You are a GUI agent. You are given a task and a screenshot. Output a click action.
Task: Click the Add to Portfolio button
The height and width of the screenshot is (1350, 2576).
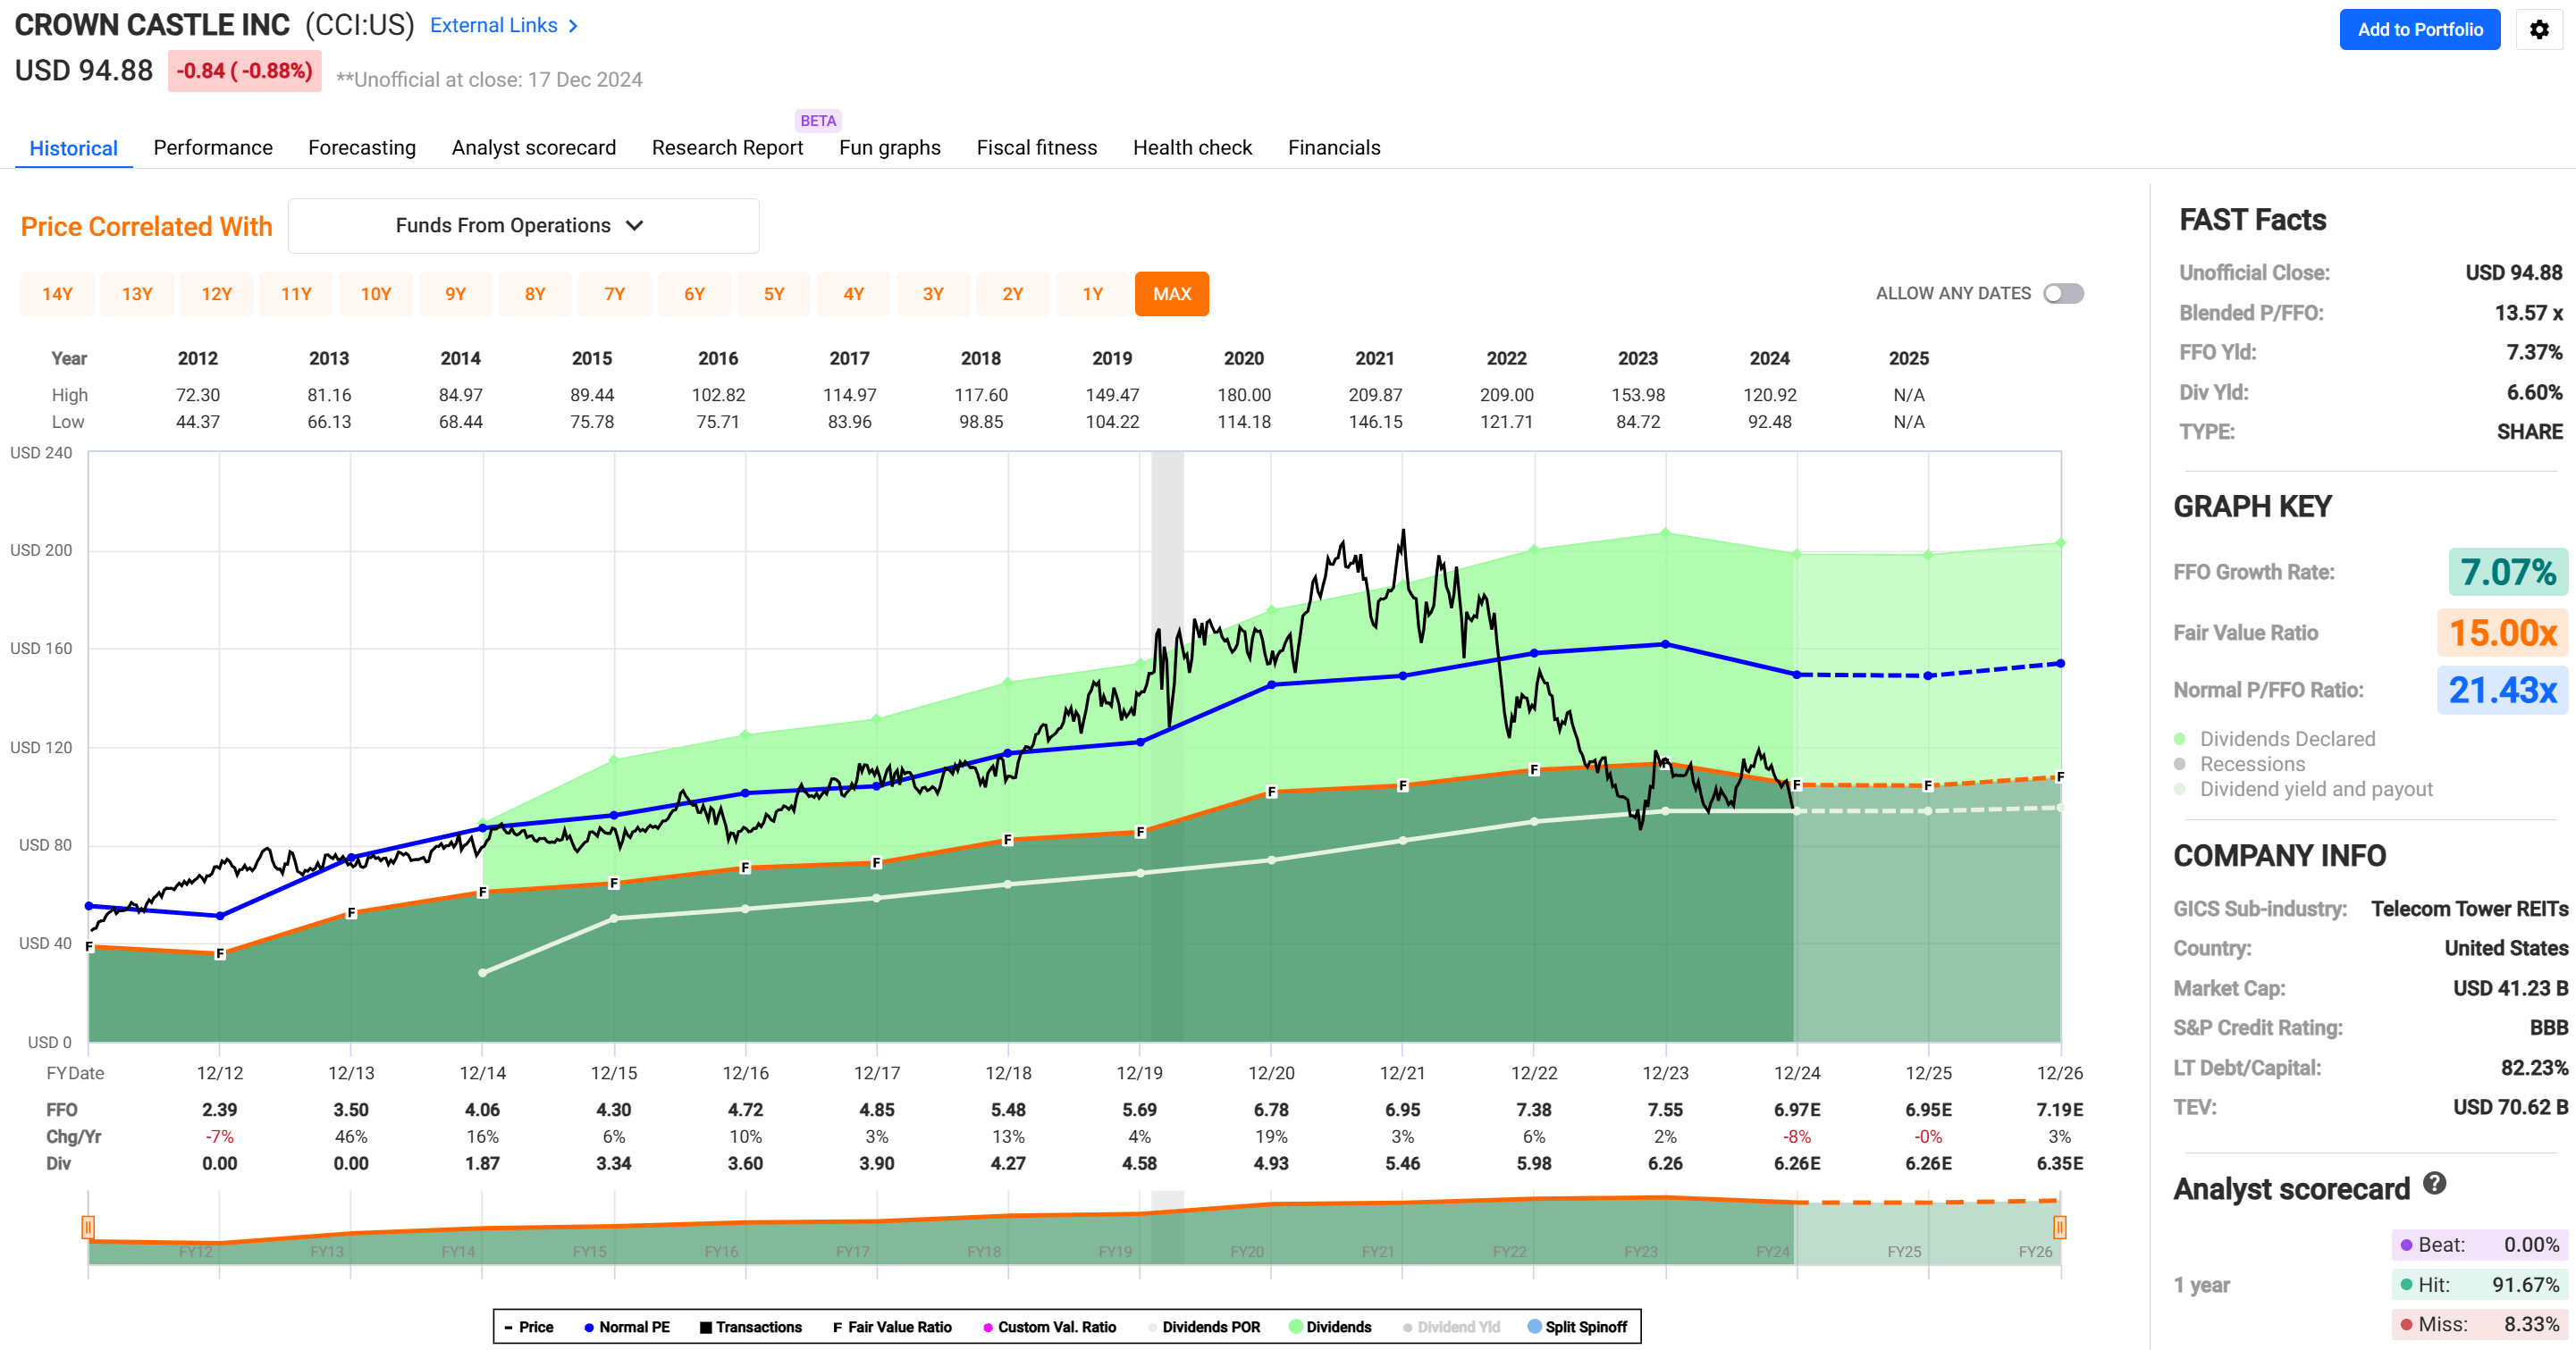pos(2419,29)
